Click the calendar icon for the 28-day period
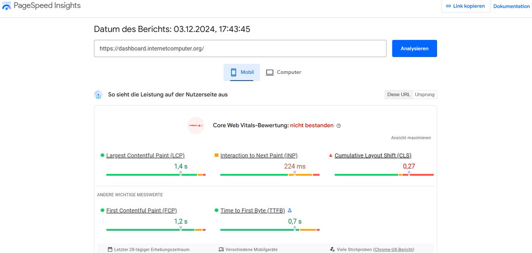This screenshot has width=532, height=253. 110,249
